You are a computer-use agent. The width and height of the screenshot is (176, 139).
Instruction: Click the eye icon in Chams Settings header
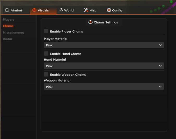tap(90, 22)
